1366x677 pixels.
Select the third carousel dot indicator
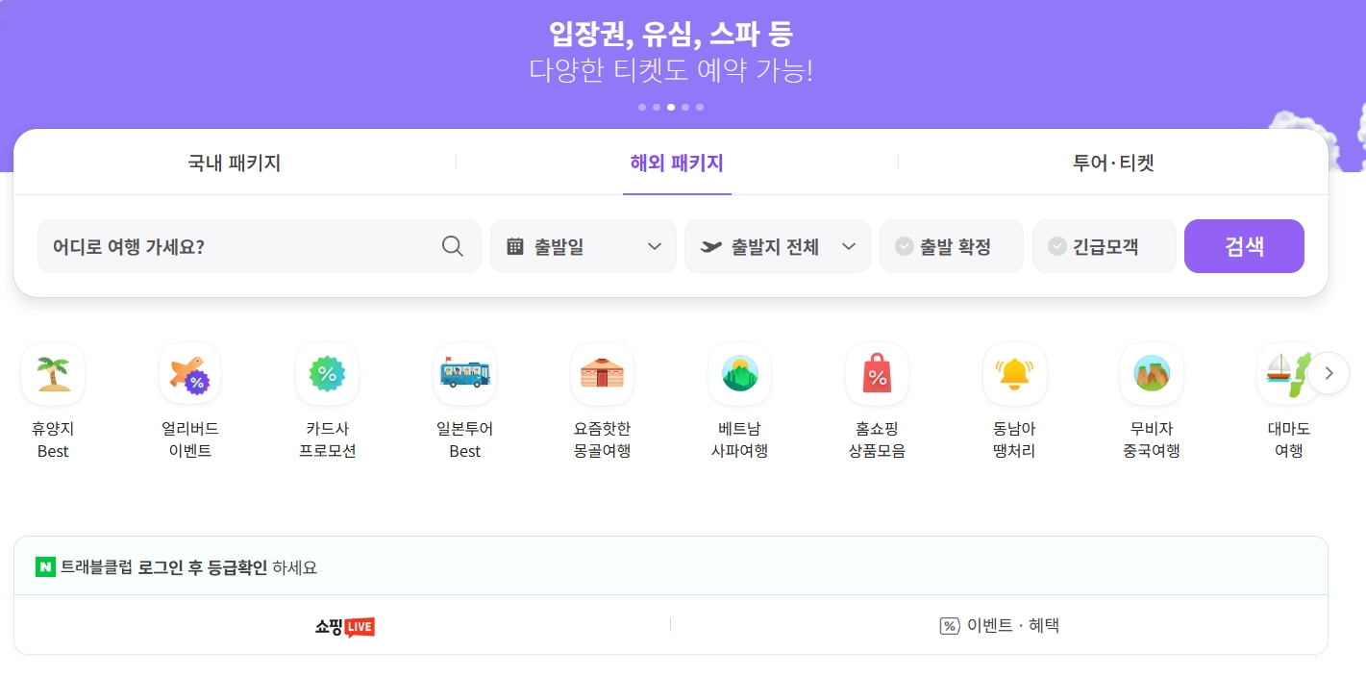(x=671, y=107)
